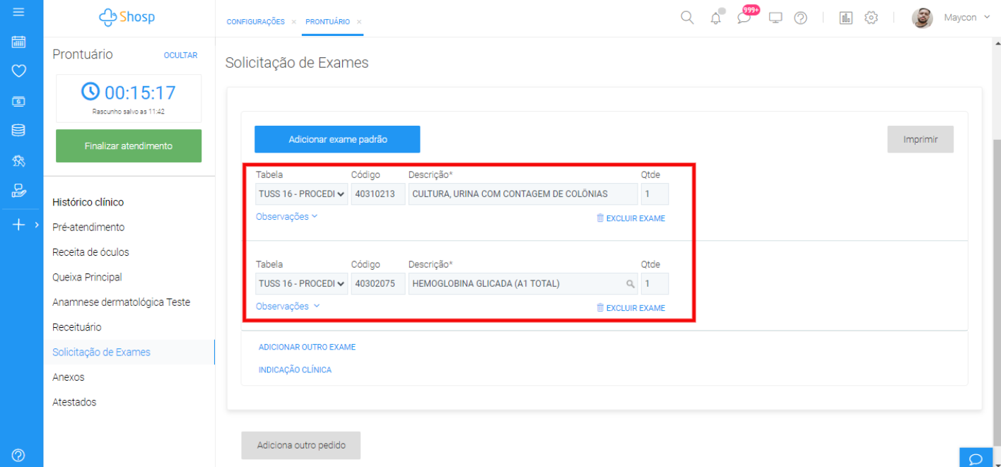
Task: Click the heart icon in left sidebar
Action: (x=19, y=71)
